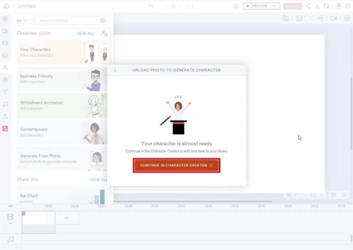Open the Text tool in sidebar
Screen dimensions: 353x250
pyautogui.click(x=5, y=92)
